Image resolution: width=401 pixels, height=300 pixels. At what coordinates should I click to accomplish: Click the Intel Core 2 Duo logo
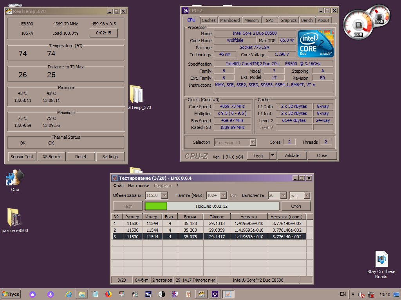point(315,44)
